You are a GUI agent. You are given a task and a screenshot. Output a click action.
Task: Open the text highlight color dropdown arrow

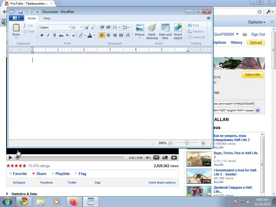click(85, 35)
